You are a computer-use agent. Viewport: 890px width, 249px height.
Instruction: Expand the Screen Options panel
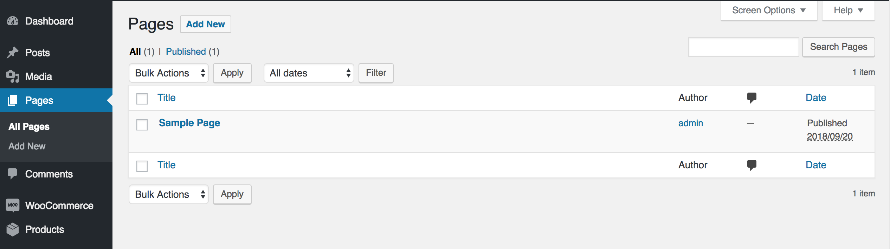769,11
